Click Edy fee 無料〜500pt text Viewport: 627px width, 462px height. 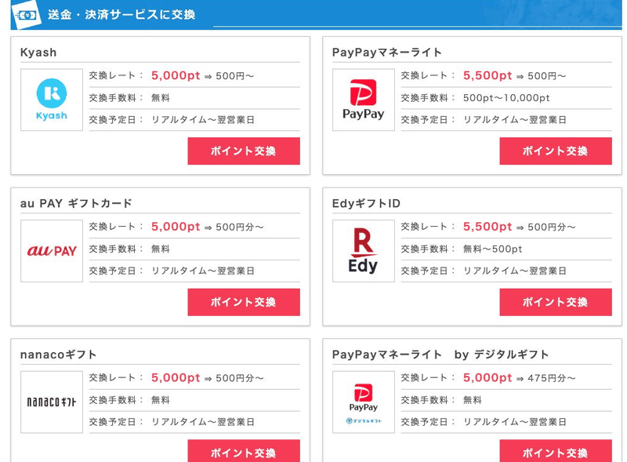tap(493, 249)
